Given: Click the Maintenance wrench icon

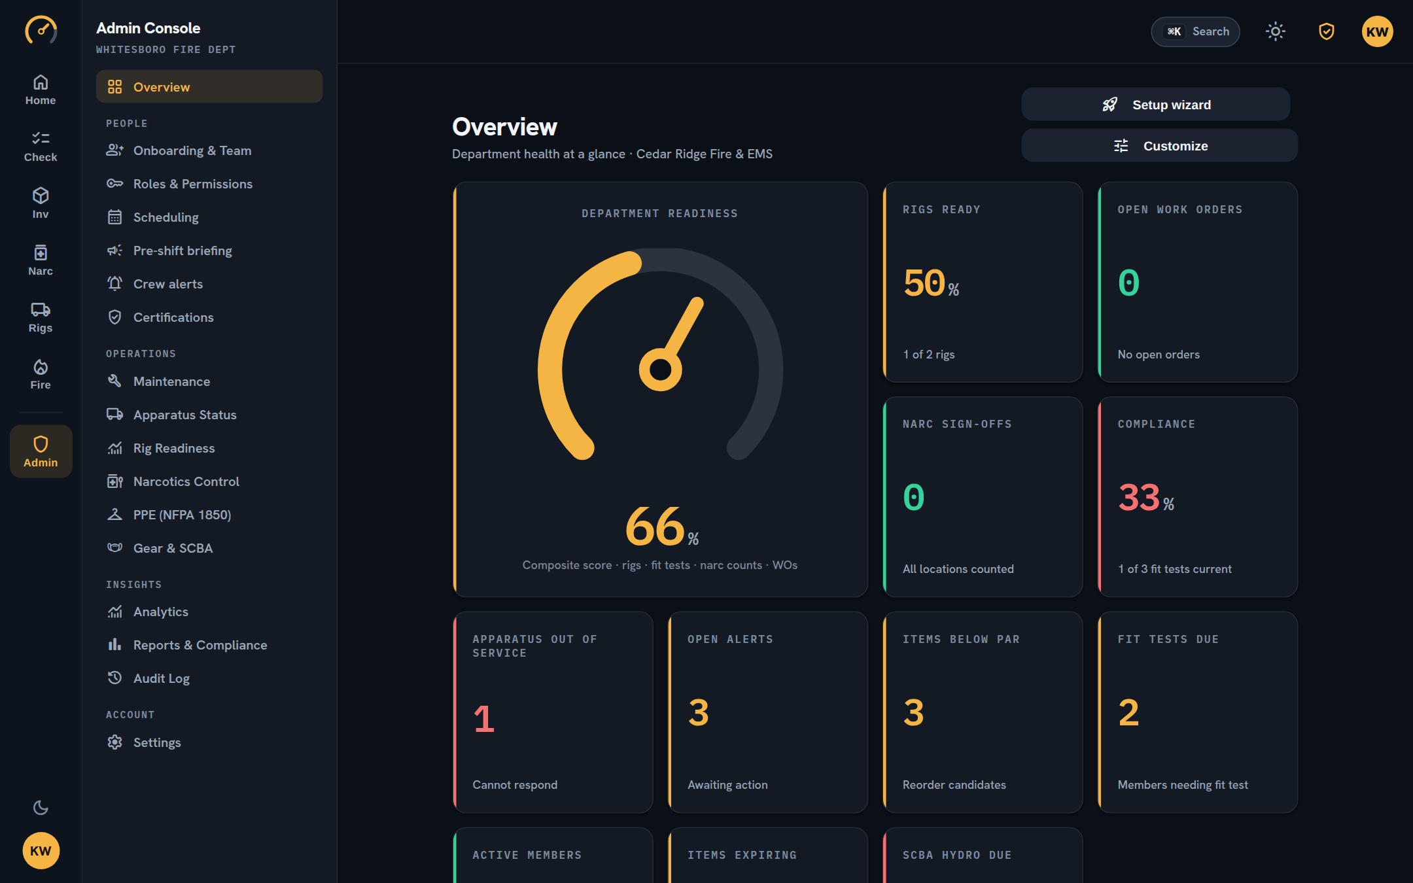Looking at the screenshot, I should [x=115, y=381].
